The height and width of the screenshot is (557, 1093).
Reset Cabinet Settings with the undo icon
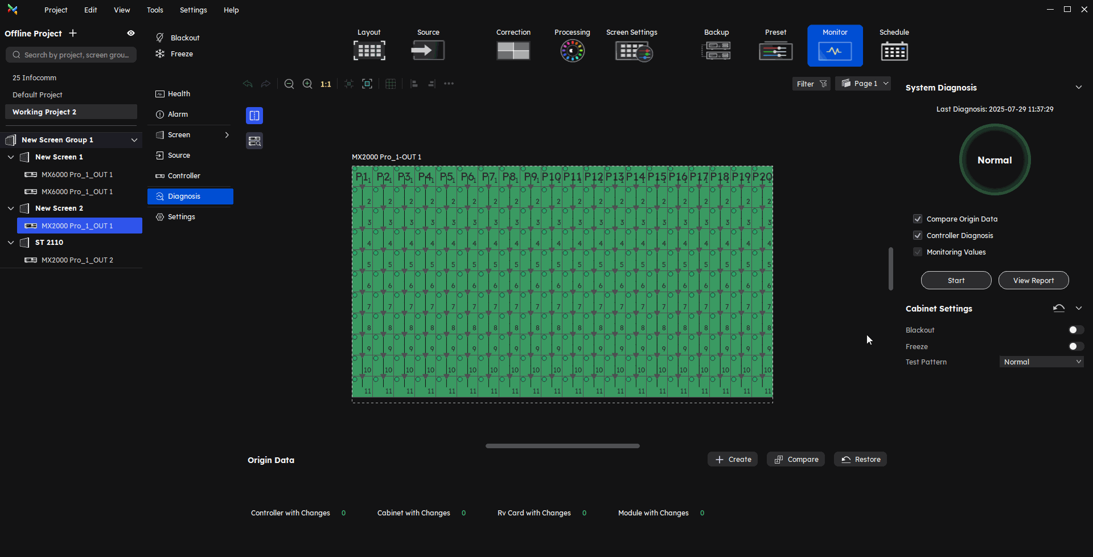coord(1058,308)
